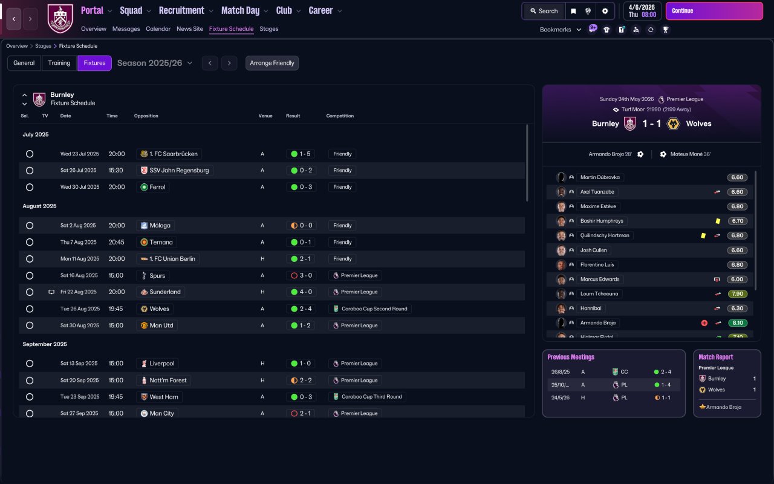Click the yellow card icon for Bashir Humphreys
774x484 pixels.
pos(718,221)
